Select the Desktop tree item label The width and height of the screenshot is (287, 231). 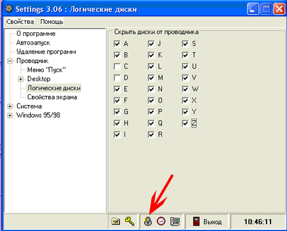(x=39, y=79)
